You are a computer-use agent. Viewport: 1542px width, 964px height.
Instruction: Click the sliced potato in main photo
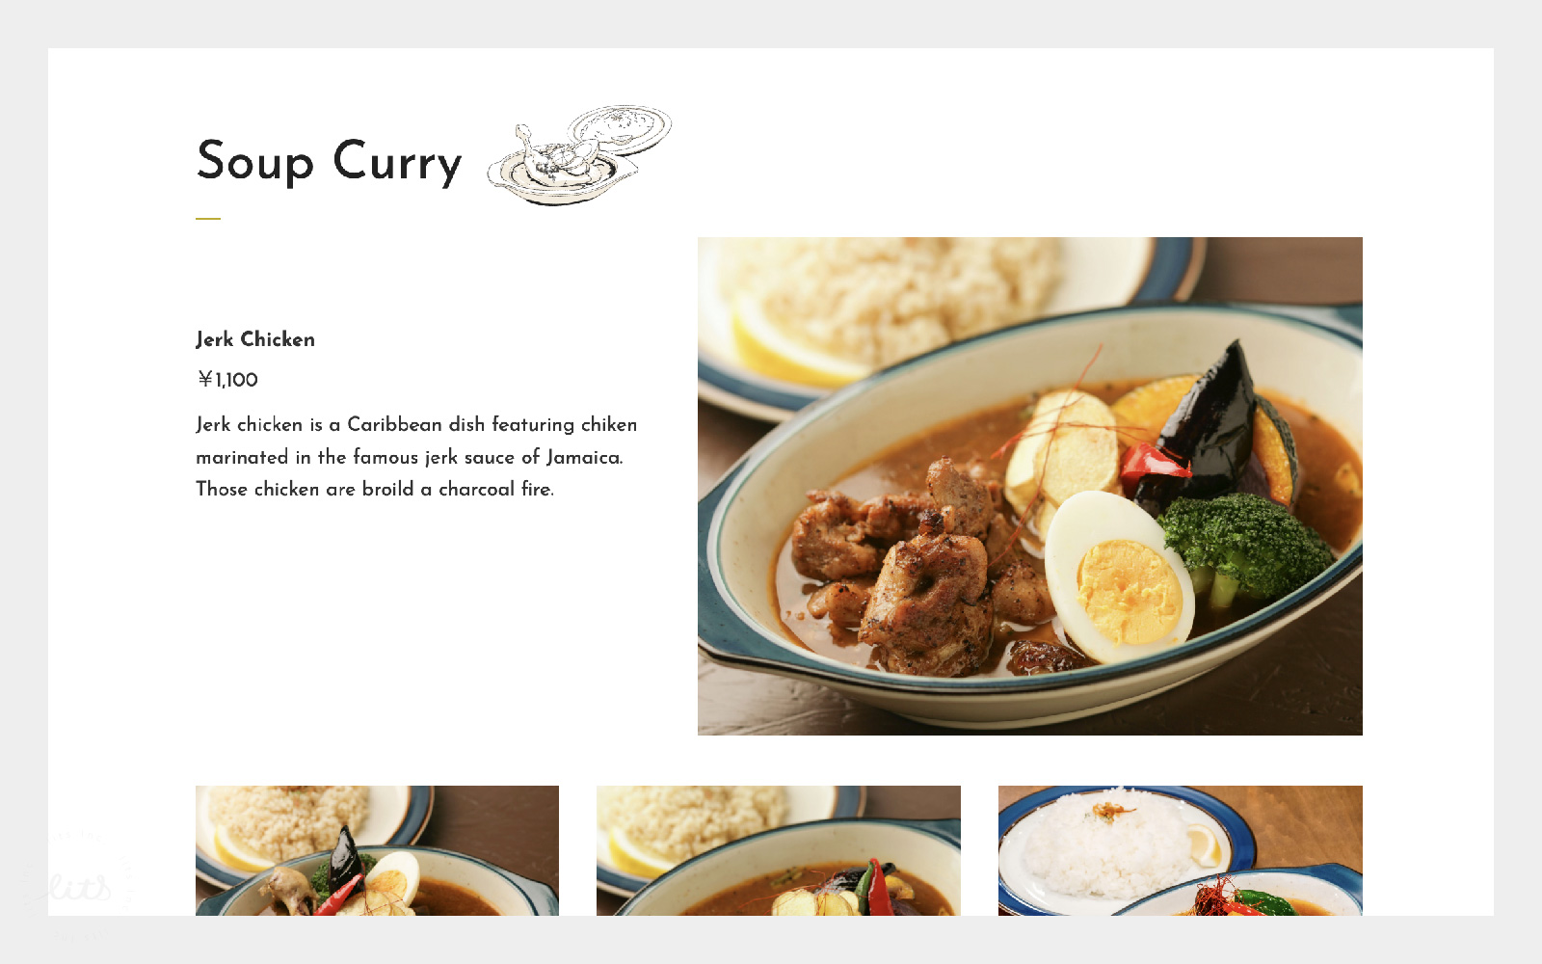1060,448
